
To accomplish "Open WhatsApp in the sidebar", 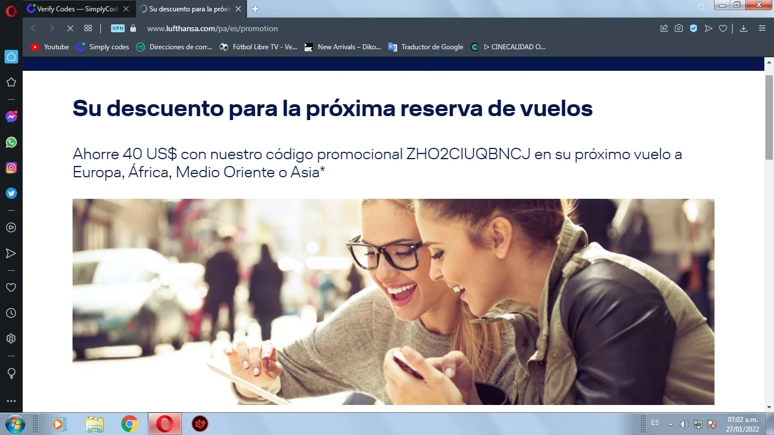I will pos(11,142).
